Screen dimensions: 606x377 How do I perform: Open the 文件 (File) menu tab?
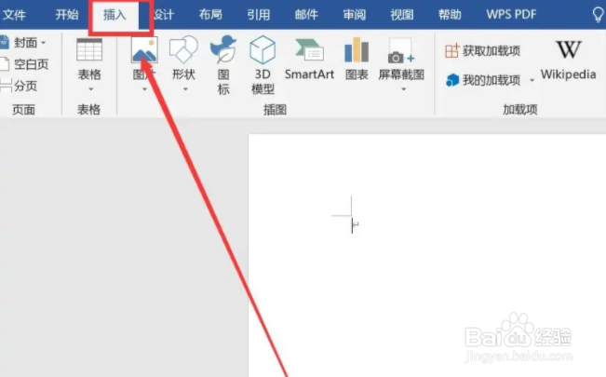(x=14, y=15)
